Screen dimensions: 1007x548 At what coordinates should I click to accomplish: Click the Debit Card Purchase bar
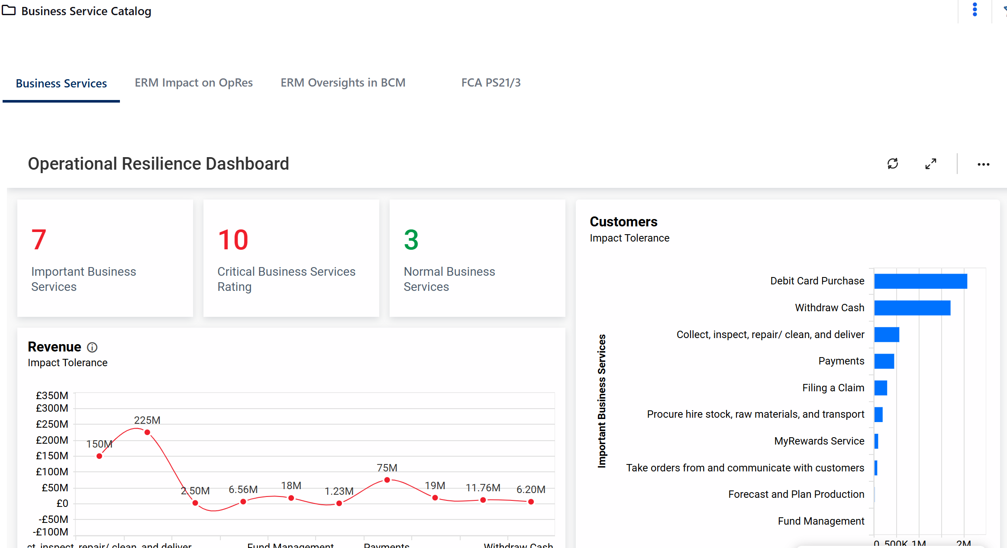pos(920,281)
